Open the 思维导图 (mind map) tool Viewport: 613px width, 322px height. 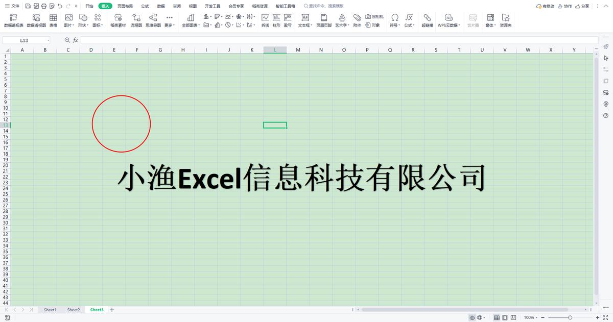[153, 19]
